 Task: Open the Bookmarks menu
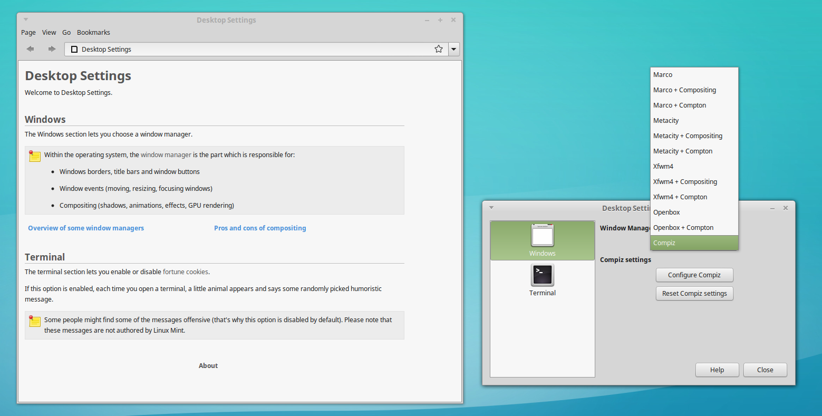click(93, 32)
